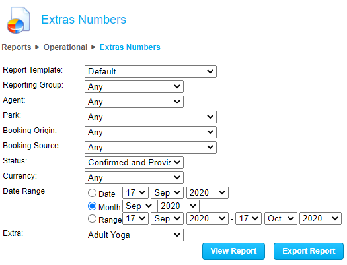Open the Range end month Oct dropdown
This screenshot has height=265, width=347.
click(281, 219)
